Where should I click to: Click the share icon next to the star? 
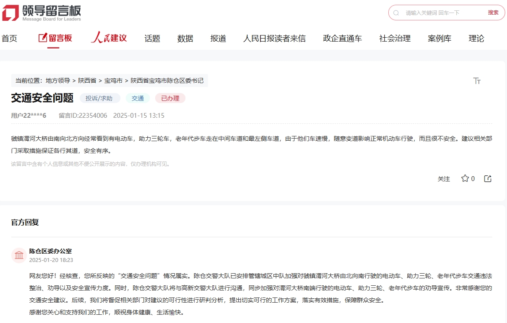[x=488, y=179]
